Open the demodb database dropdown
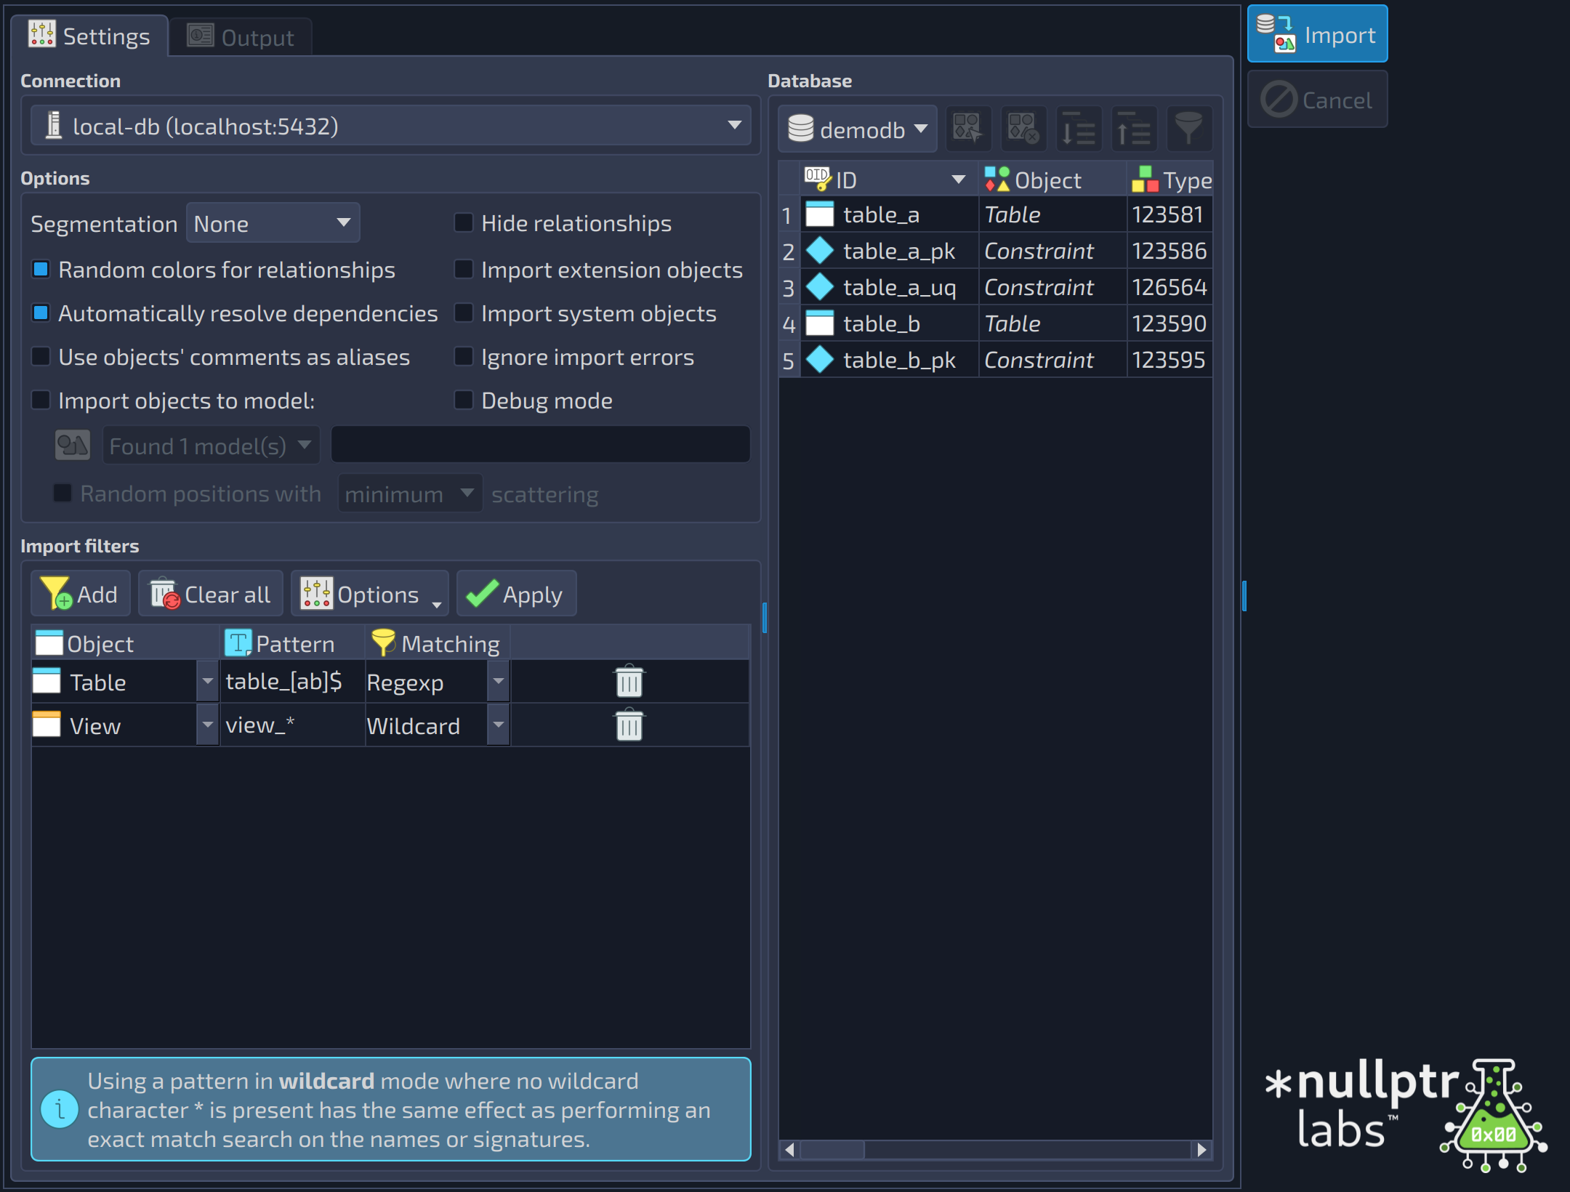Viewport: 1570px width, 1192px height. (x=858, y=129)
